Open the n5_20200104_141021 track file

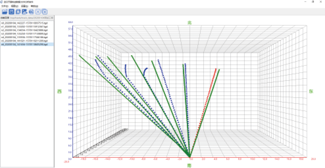pos(24,41)
